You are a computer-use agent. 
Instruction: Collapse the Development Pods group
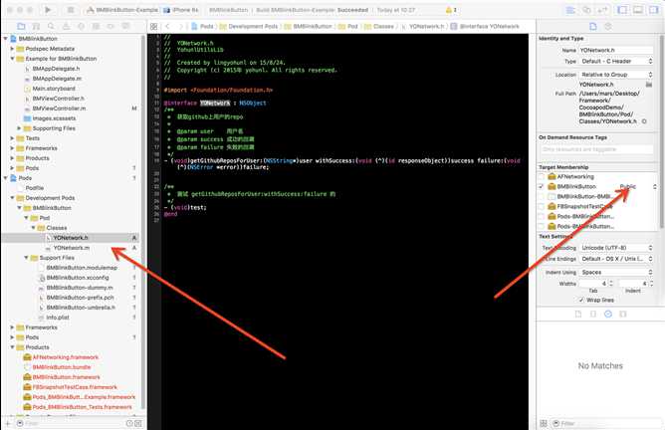pos(12,198)
